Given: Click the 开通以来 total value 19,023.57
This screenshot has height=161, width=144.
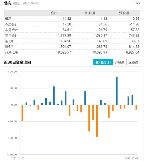Looking at the screenshot, I should tap(64, 52).
